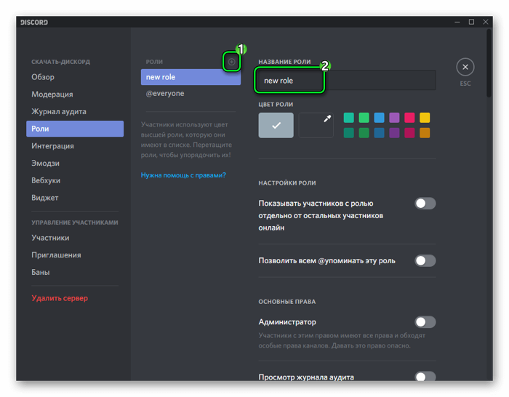
Task: Select the 'new role' entry in roles list
Action: point(191,77)
